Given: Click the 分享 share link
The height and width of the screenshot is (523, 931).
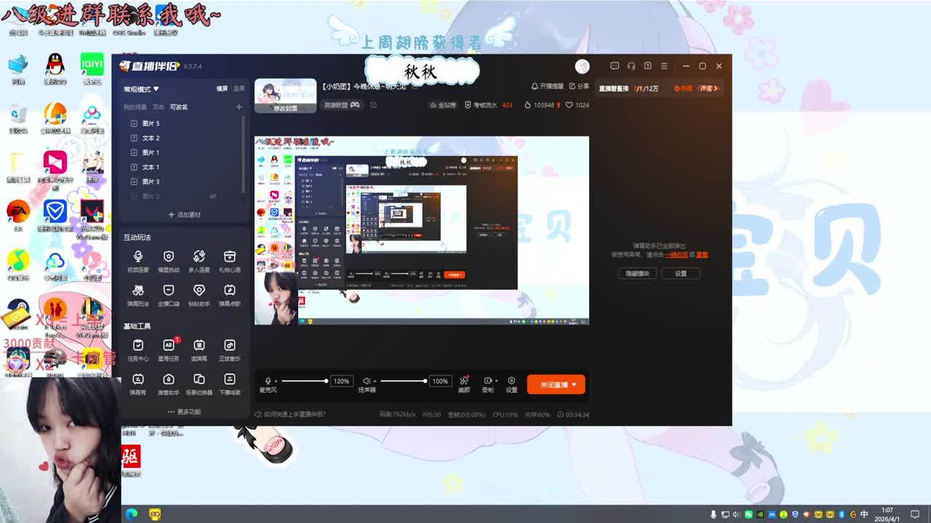Looking at the screenshot, I should [580, 86].
